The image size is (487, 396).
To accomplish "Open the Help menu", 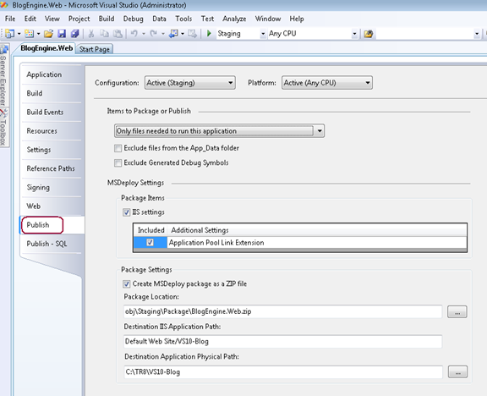I will 297,19.
